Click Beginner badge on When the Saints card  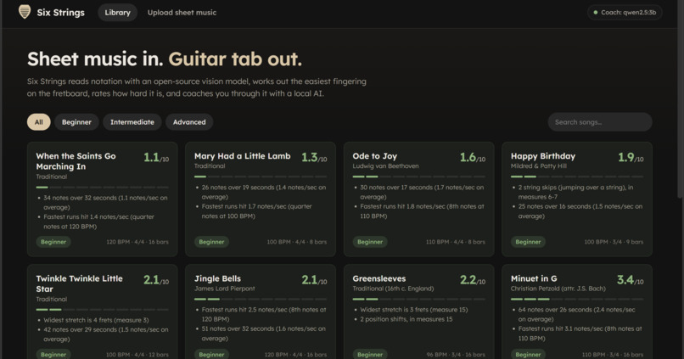53,242
